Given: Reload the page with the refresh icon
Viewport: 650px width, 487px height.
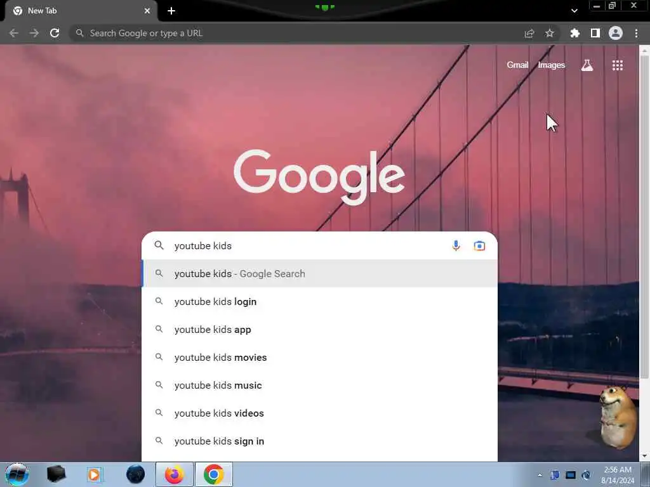Looking at the screenshot, I should [x=55, y=33].
